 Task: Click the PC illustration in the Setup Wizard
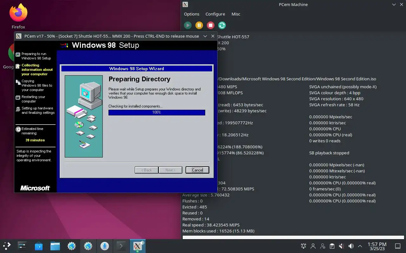tap(84, 116)
